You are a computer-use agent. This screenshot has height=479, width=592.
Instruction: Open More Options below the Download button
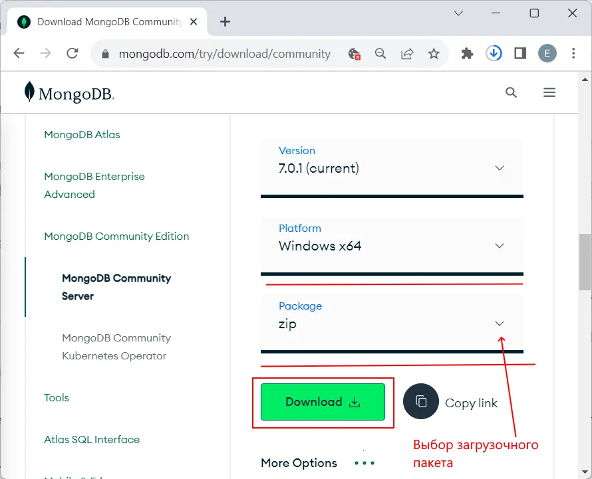tap(299, 462)
